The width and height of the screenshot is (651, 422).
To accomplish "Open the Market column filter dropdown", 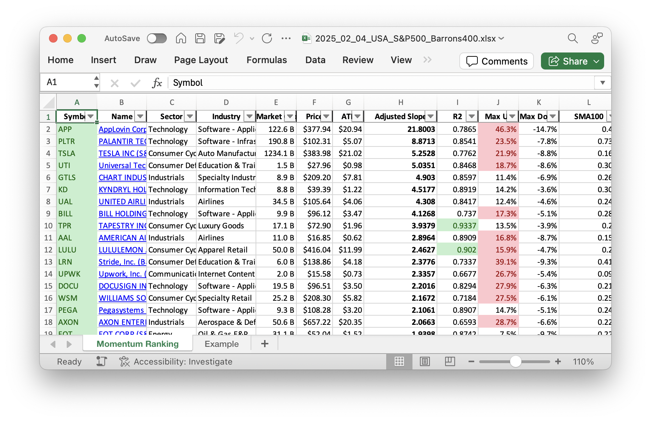I will [290, 116].
